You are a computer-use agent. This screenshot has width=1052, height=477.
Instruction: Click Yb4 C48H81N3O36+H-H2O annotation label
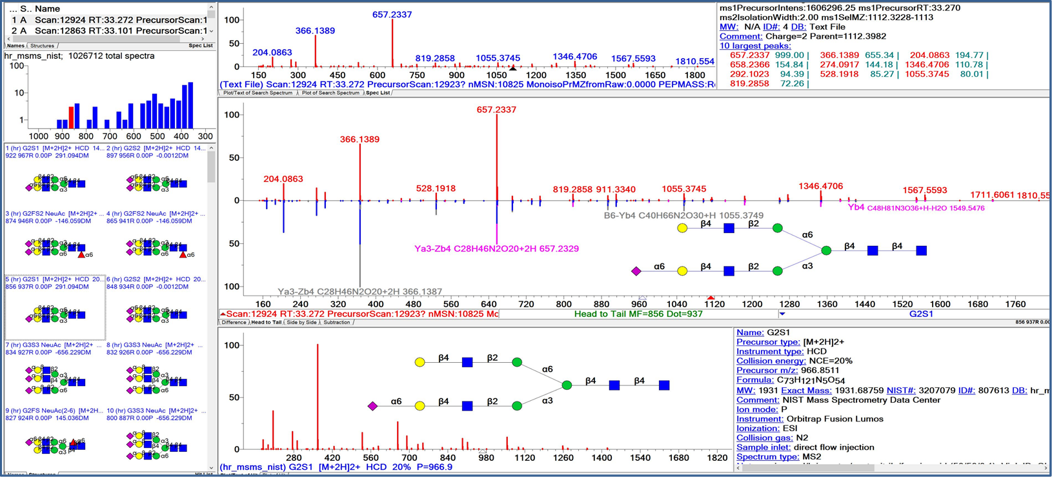tap(916, 208)
